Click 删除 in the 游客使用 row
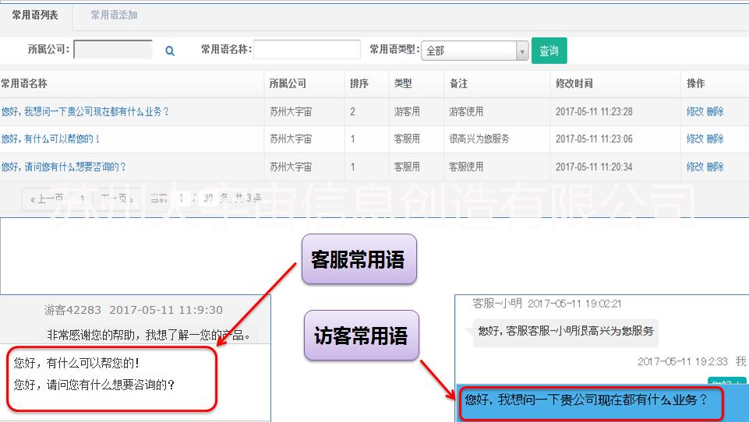Viewport: 749px width, 422px height. coord(715,111)
